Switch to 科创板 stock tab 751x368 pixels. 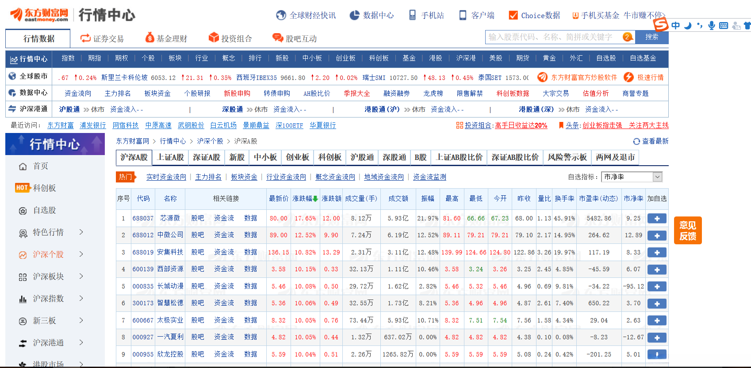(330, 157)
